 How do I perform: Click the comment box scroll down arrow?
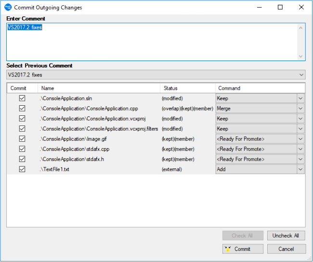click(301, 56)
